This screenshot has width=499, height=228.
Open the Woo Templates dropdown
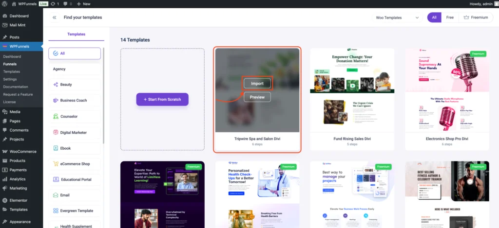click(x=397, y=18)
